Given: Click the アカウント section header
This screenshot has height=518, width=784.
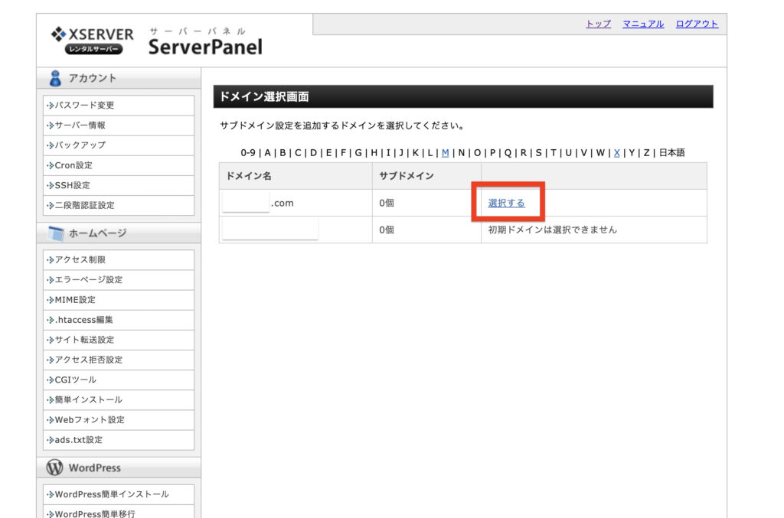Looking at the screenshot, I should coord(119,78).
